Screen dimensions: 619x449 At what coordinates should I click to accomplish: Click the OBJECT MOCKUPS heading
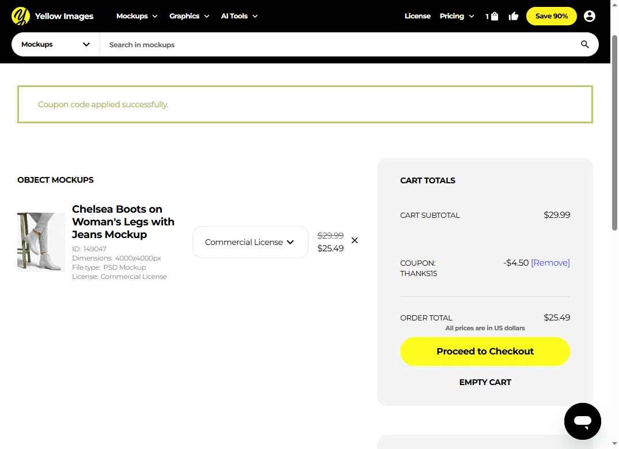coord(55,180)
